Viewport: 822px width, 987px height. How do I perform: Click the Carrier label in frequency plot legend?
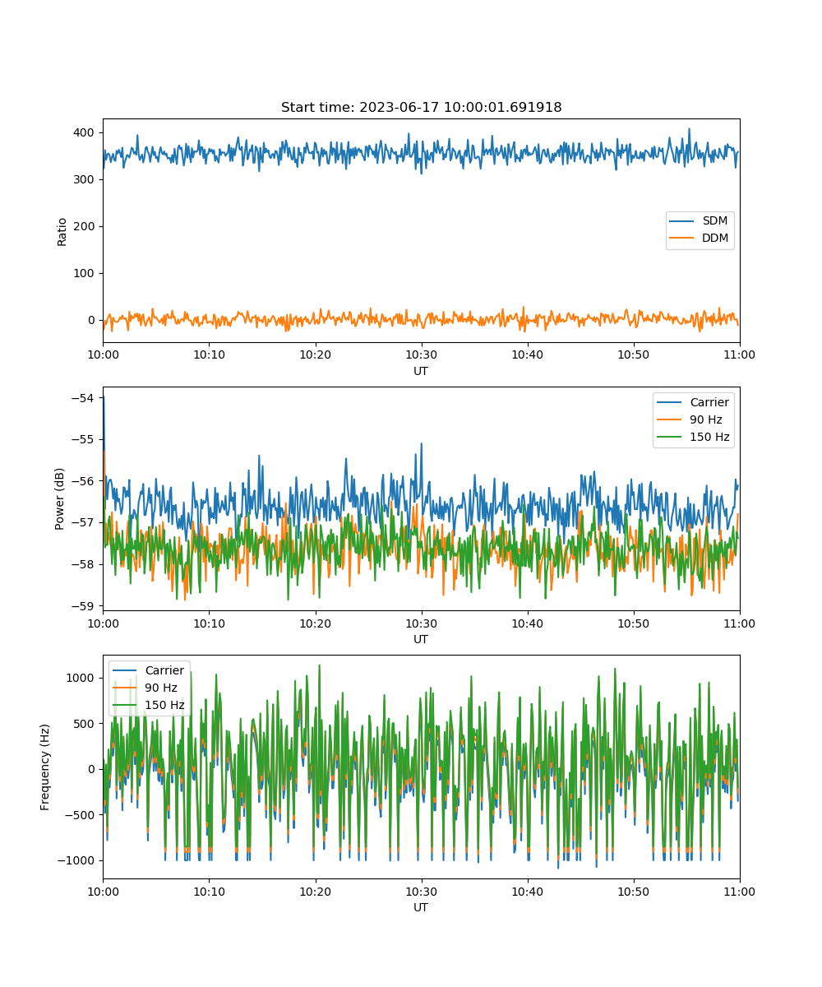[x=164, y=670]
